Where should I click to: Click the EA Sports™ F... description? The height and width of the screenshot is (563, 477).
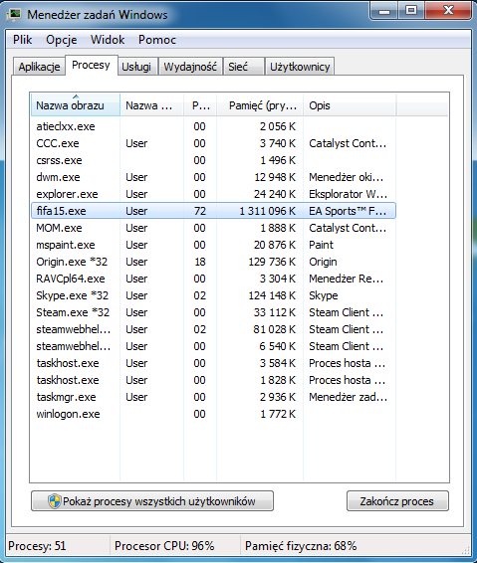coord(348,211)
